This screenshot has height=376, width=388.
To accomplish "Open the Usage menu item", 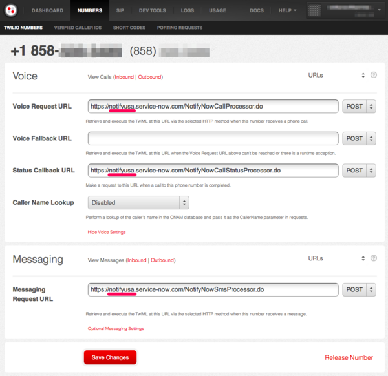I will pos(217,10).
